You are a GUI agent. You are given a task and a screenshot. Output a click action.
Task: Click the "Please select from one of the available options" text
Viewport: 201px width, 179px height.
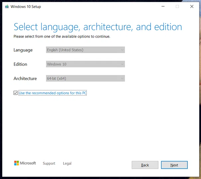point(62,37)
